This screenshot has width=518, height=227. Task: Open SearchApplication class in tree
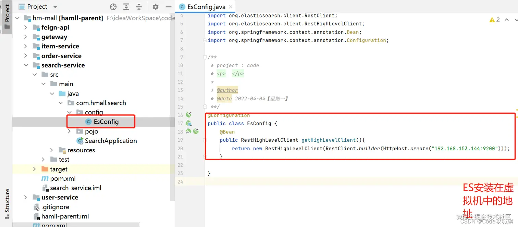tap(111, 141)
